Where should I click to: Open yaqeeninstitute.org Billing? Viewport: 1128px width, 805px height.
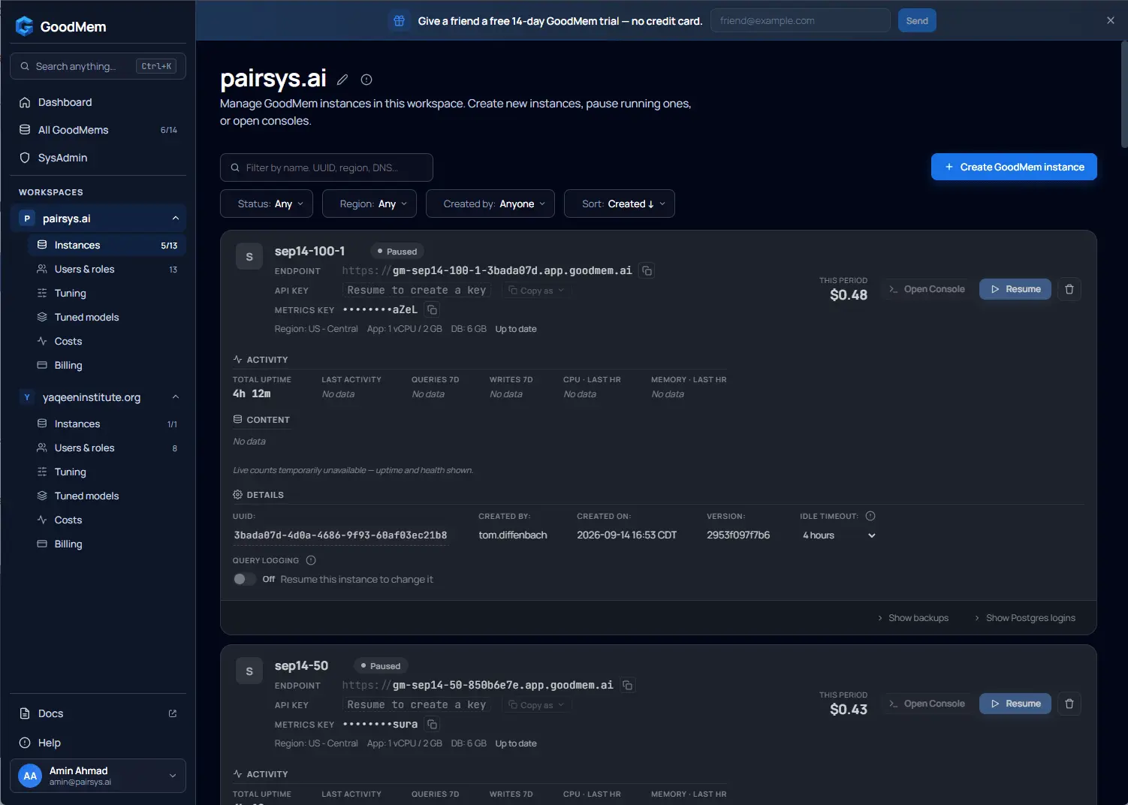(x=107, y=544)
